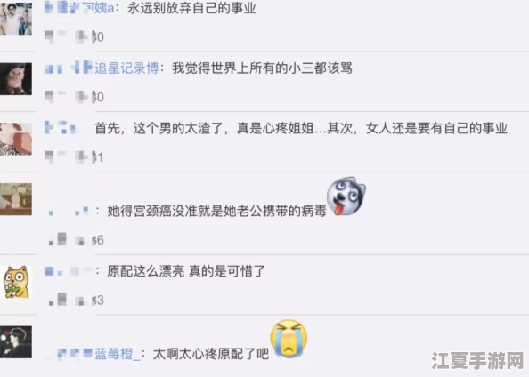Open avatar beside 宫颈癌 comment
The image size is (529, 377).
(x=16, y=199)
